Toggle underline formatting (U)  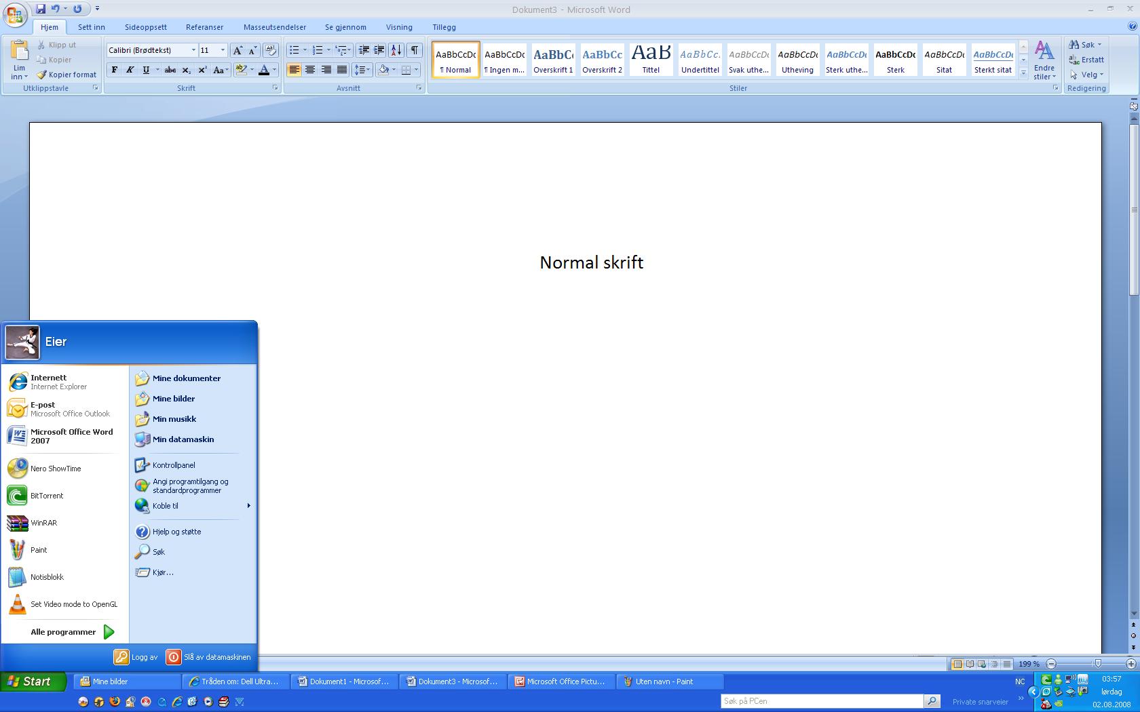point(146,70)
